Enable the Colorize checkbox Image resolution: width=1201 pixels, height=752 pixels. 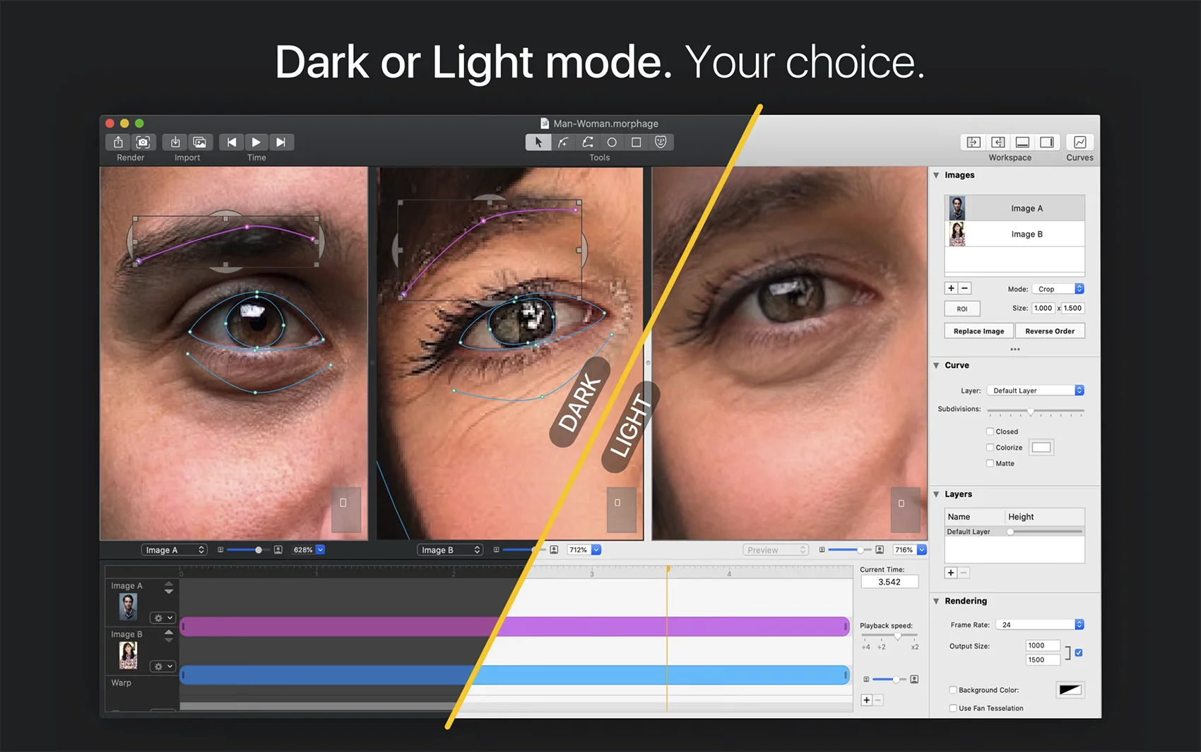[x=990, y=447]
